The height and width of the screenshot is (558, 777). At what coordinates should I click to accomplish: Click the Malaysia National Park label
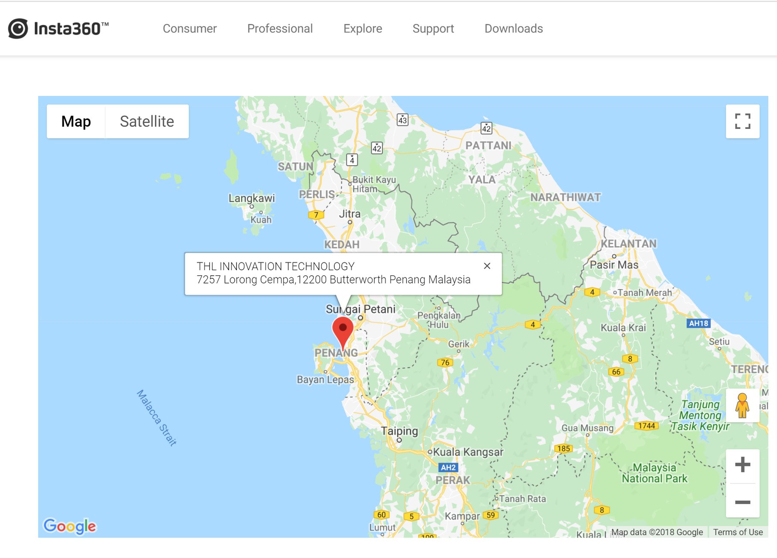point(655,473)
